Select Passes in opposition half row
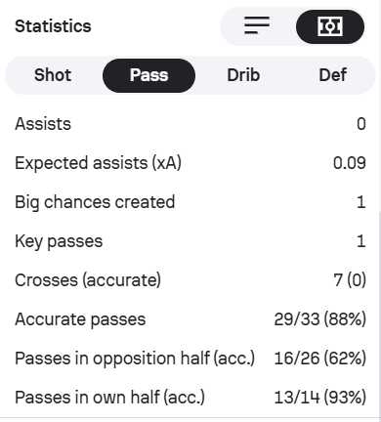This screenshot has height=422, width=381. pos(190,359)
